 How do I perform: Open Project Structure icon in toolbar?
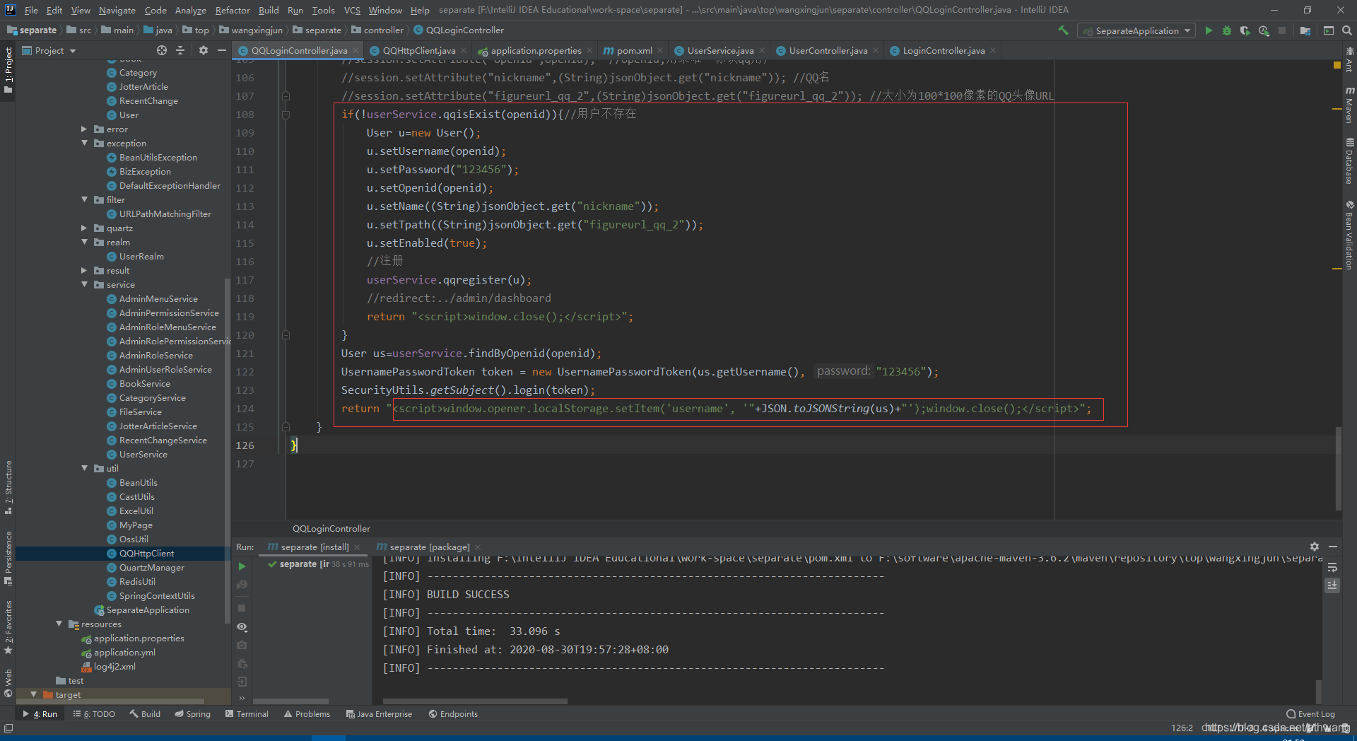click(x=1305, y=30)
